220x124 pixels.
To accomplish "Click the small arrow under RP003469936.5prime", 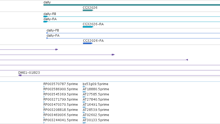I will click(x=44, y=118).
